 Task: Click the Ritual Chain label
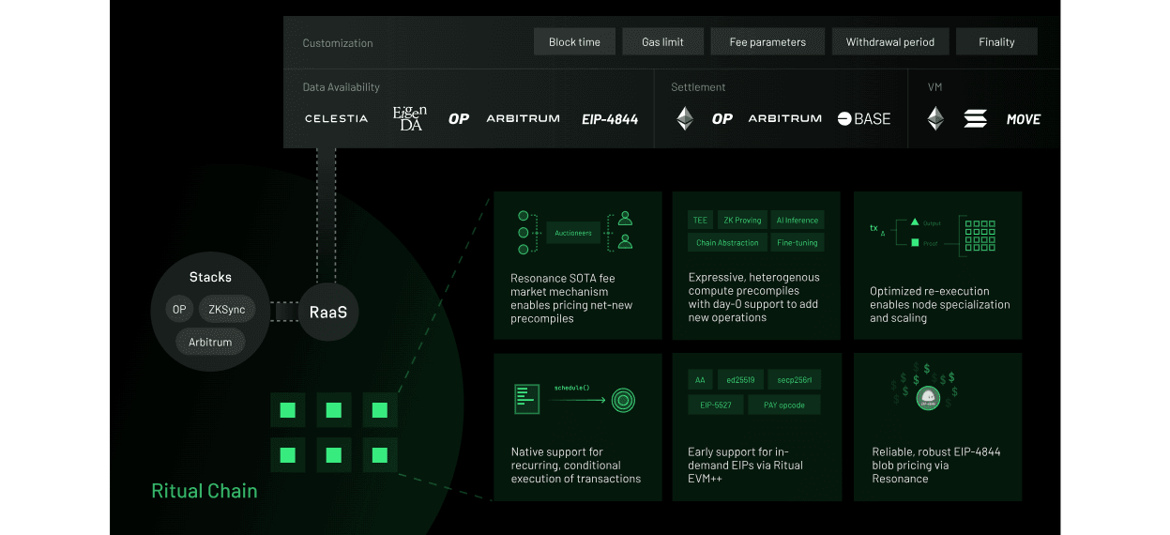point(205,490)
